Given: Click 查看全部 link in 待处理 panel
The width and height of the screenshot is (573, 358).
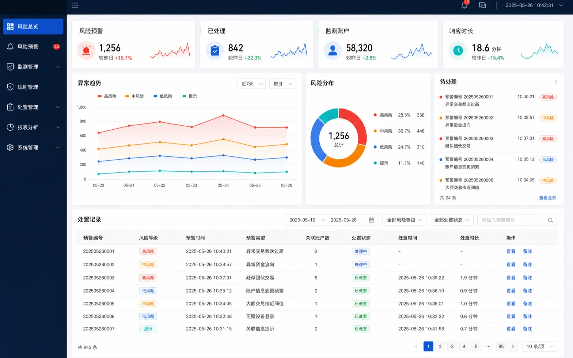Looking at the screenshot, I should coord(547,198).
